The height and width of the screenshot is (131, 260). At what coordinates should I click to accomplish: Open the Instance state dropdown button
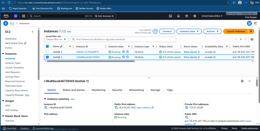[x=189, y=31]
